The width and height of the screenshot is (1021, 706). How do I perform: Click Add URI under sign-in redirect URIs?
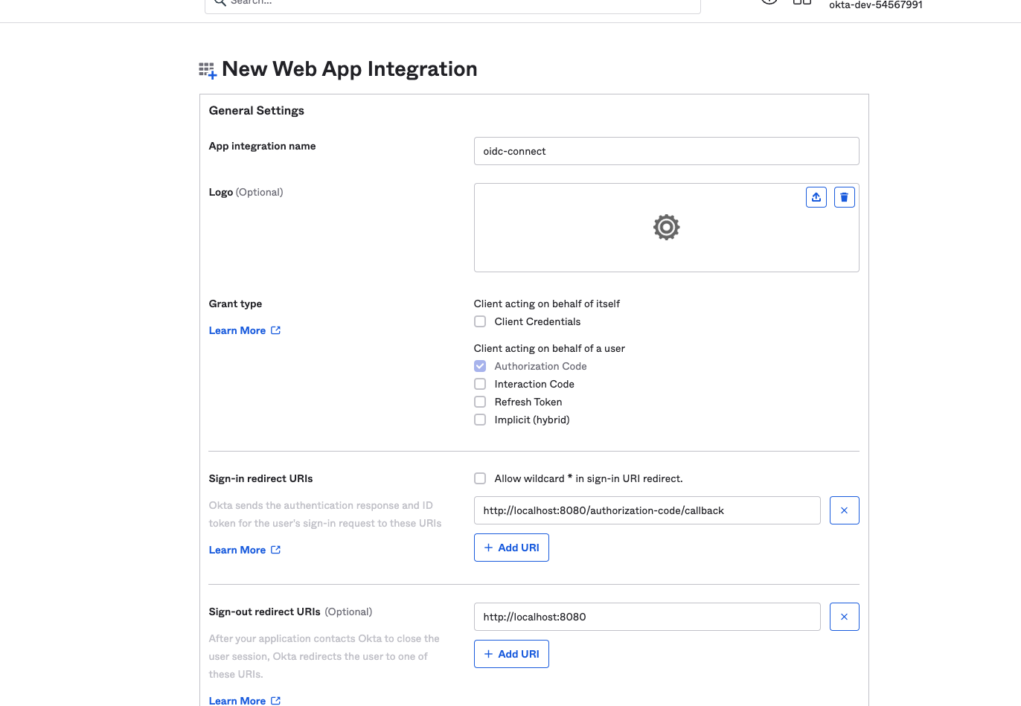point(511,547)
